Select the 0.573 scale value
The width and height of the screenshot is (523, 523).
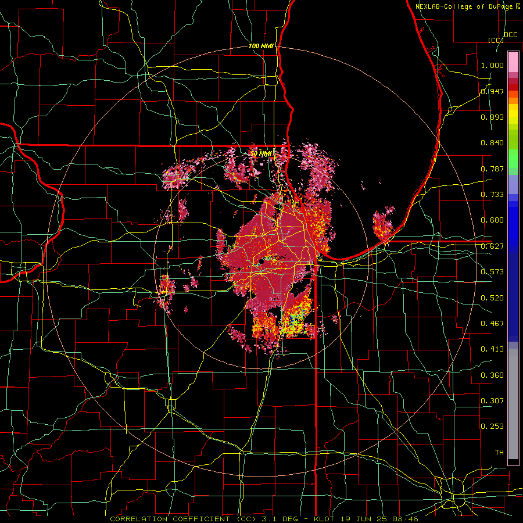coord(492,272)
